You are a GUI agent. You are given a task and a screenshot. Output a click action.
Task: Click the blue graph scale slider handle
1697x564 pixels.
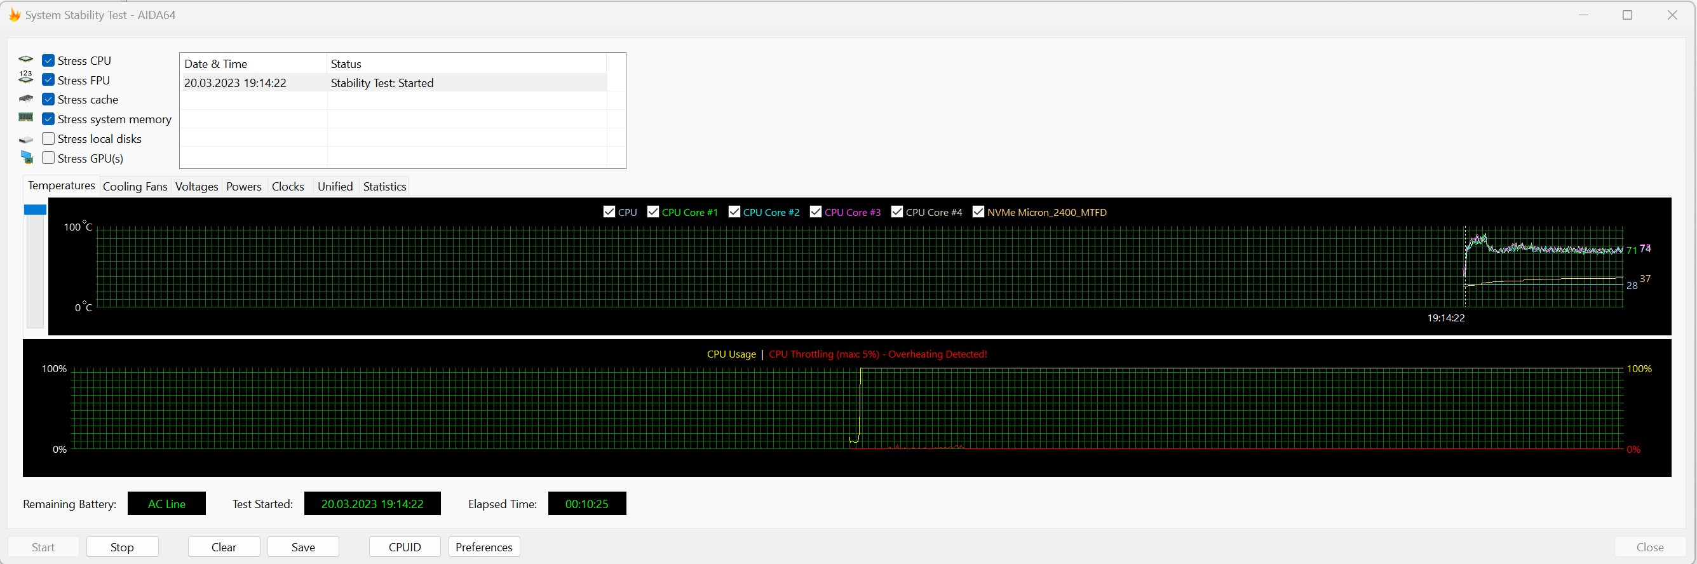[35, 210]
